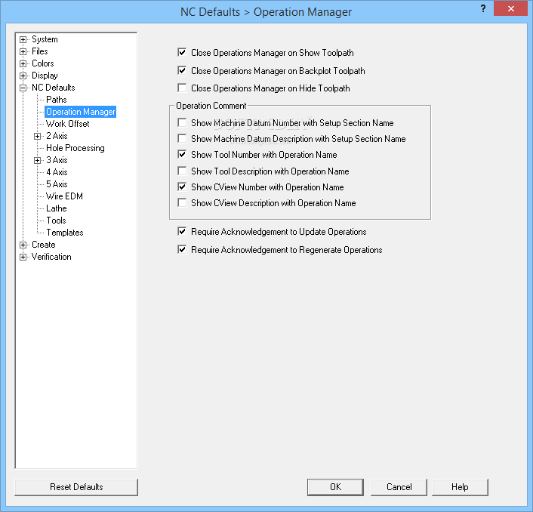Expand the Files tree node
Image resolution: width=533 pixels, height=512 pixels.
click(x=23, y=51)
